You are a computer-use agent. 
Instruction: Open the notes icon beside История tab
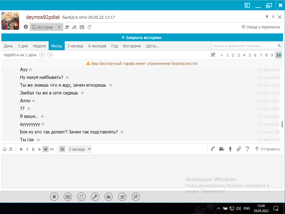89,27
